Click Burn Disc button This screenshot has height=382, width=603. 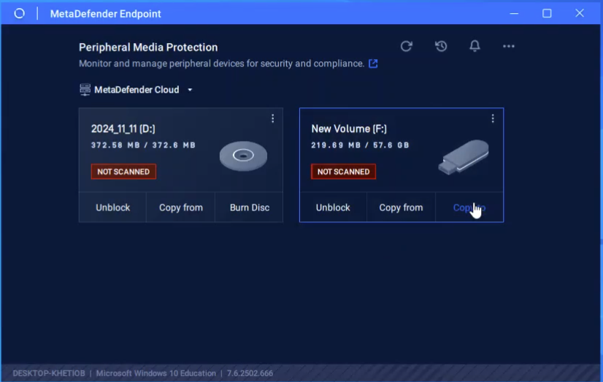(x=249, y=207)
